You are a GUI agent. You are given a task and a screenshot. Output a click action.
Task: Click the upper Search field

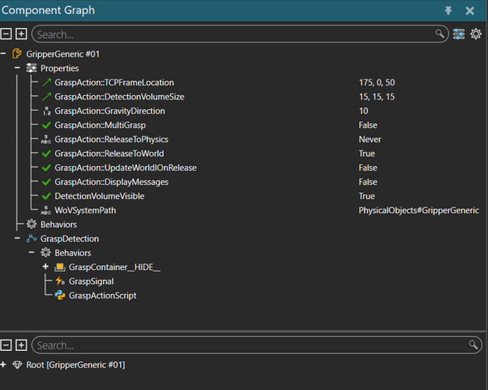click(240, 34)
